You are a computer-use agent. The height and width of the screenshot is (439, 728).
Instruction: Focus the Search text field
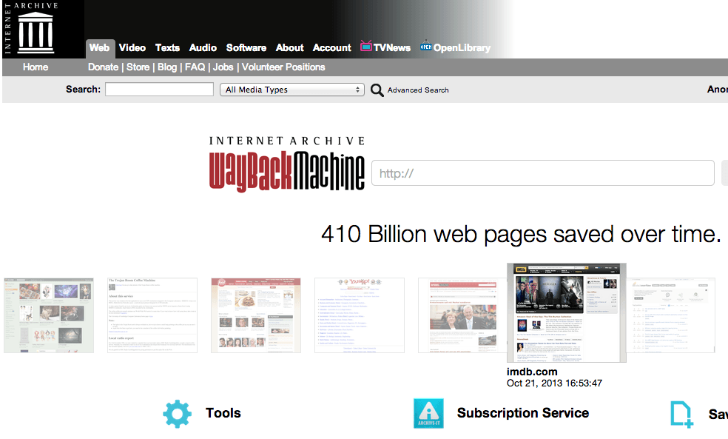(159, 89)
